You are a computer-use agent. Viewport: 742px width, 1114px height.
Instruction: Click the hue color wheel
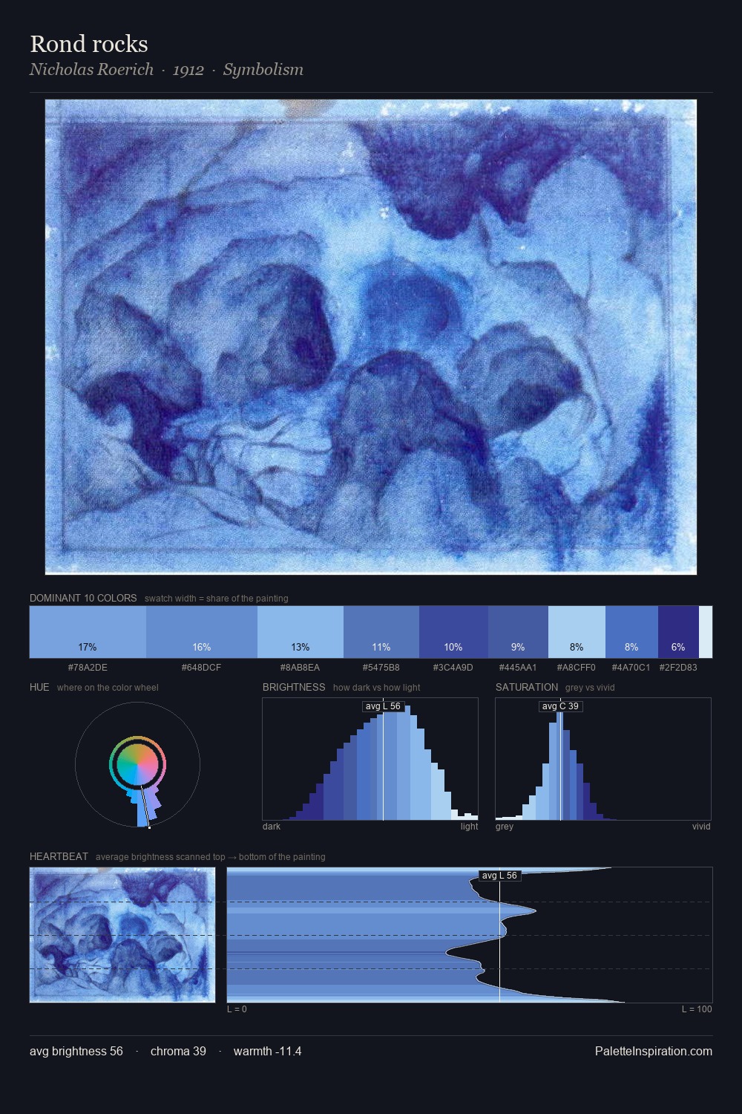click(137, 764)
